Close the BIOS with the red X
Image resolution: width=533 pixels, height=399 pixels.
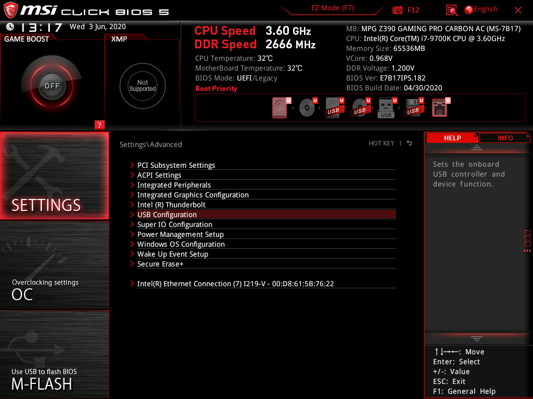tap(518, 10)
